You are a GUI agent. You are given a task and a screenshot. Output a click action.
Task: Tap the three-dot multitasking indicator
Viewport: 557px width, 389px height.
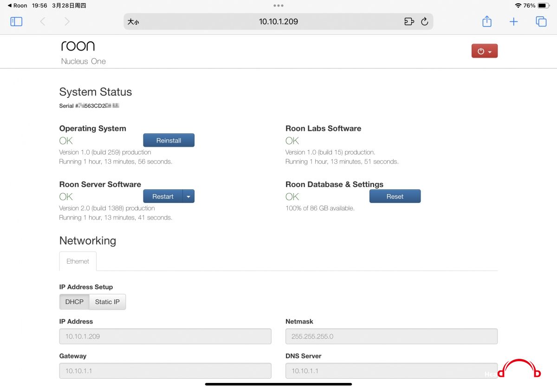click(278, 6)
